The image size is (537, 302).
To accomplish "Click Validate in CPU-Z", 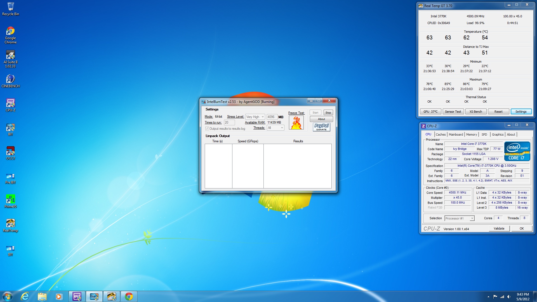I will pyautogui.click(x=499, y=228).
